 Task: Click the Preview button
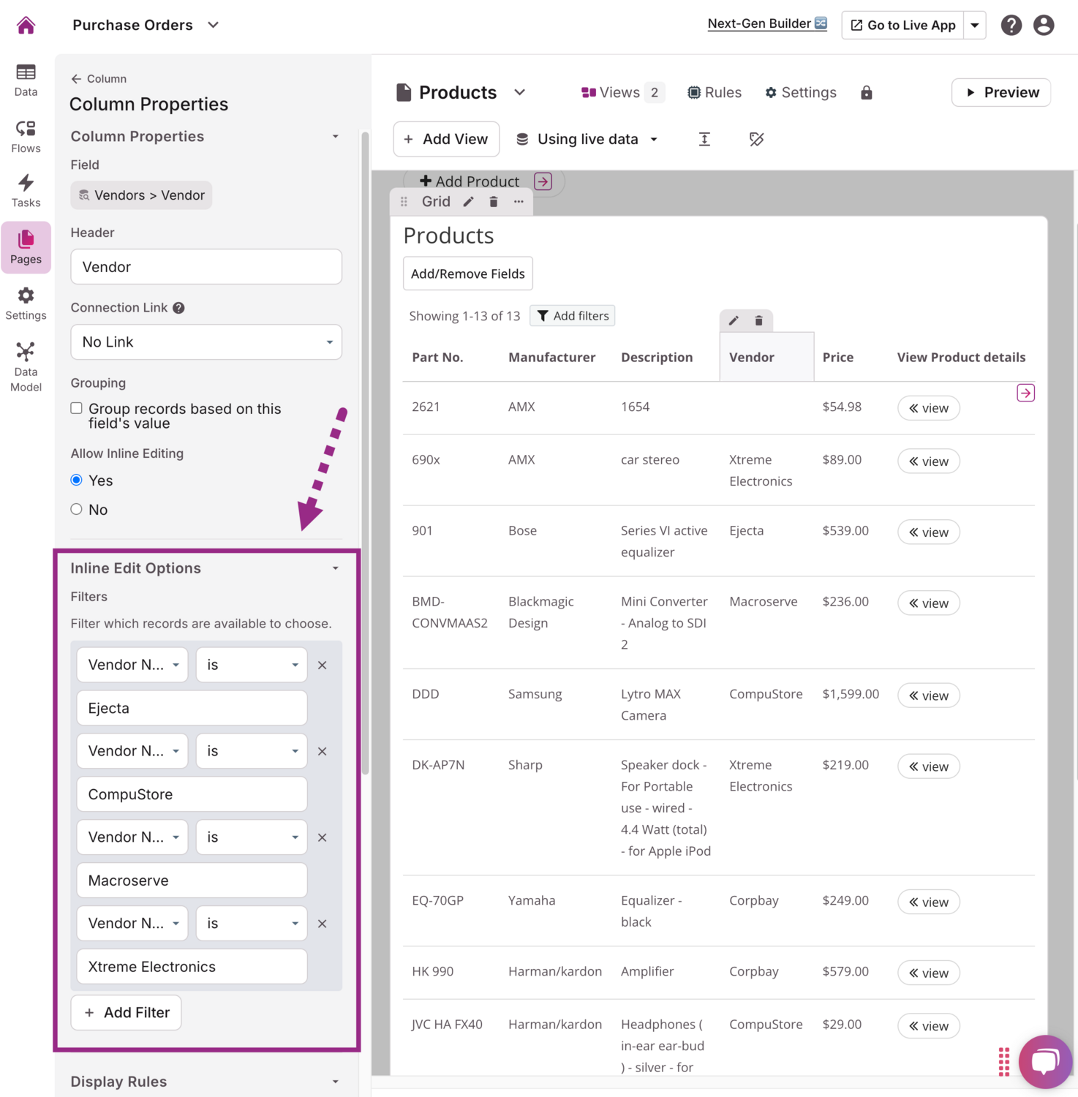click(x=1001, y=93)
